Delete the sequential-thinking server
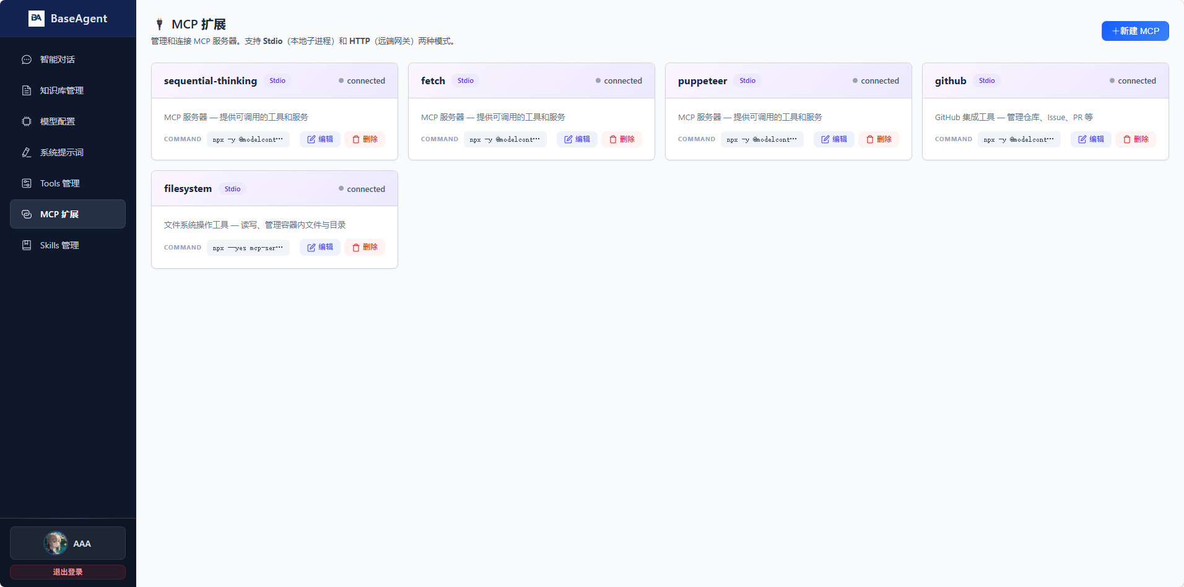 [x=365, y=139]
